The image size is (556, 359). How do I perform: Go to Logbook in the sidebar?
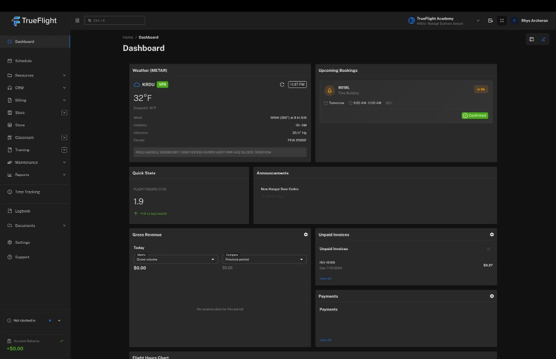(x=23, y=211)
